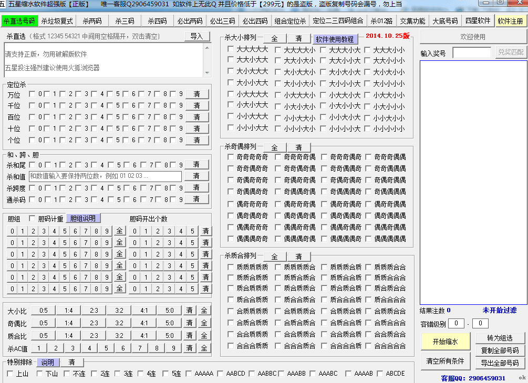Image resolution: width=528 pixels, height=383 pixels.
Task: Click the 导入 button
Action: pyautogui.click(x=197, y=37)
